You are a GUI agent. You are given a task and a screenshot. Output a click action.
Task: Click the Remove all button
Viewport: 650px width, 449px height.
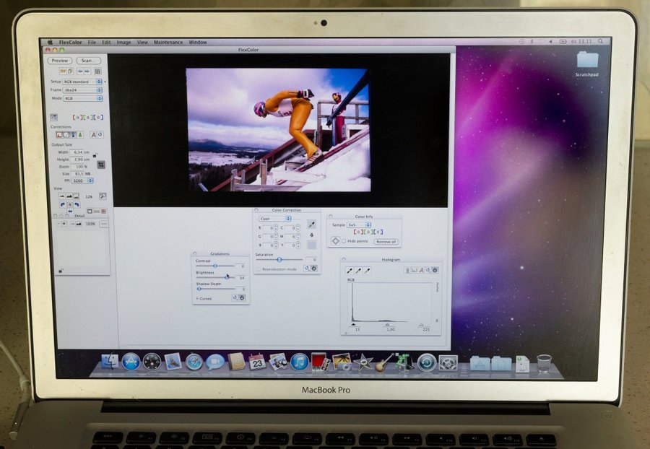(386, 242)
